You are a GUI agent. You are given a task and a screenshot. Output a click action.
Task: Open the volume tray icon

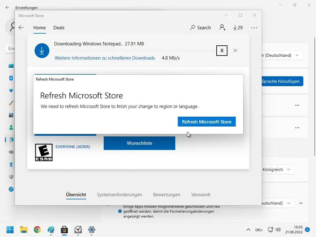(x=278, y=230)
